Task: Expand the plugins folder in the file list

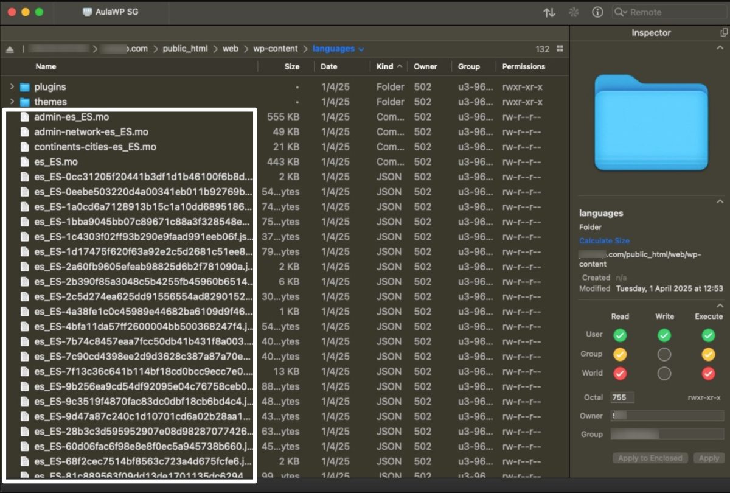Action: pyautogui.click(x=12, y=86)
